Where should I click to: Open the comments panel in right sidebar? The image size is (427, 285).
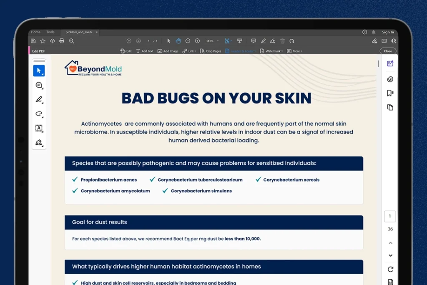pyautogui.click(x=390, y=79)
